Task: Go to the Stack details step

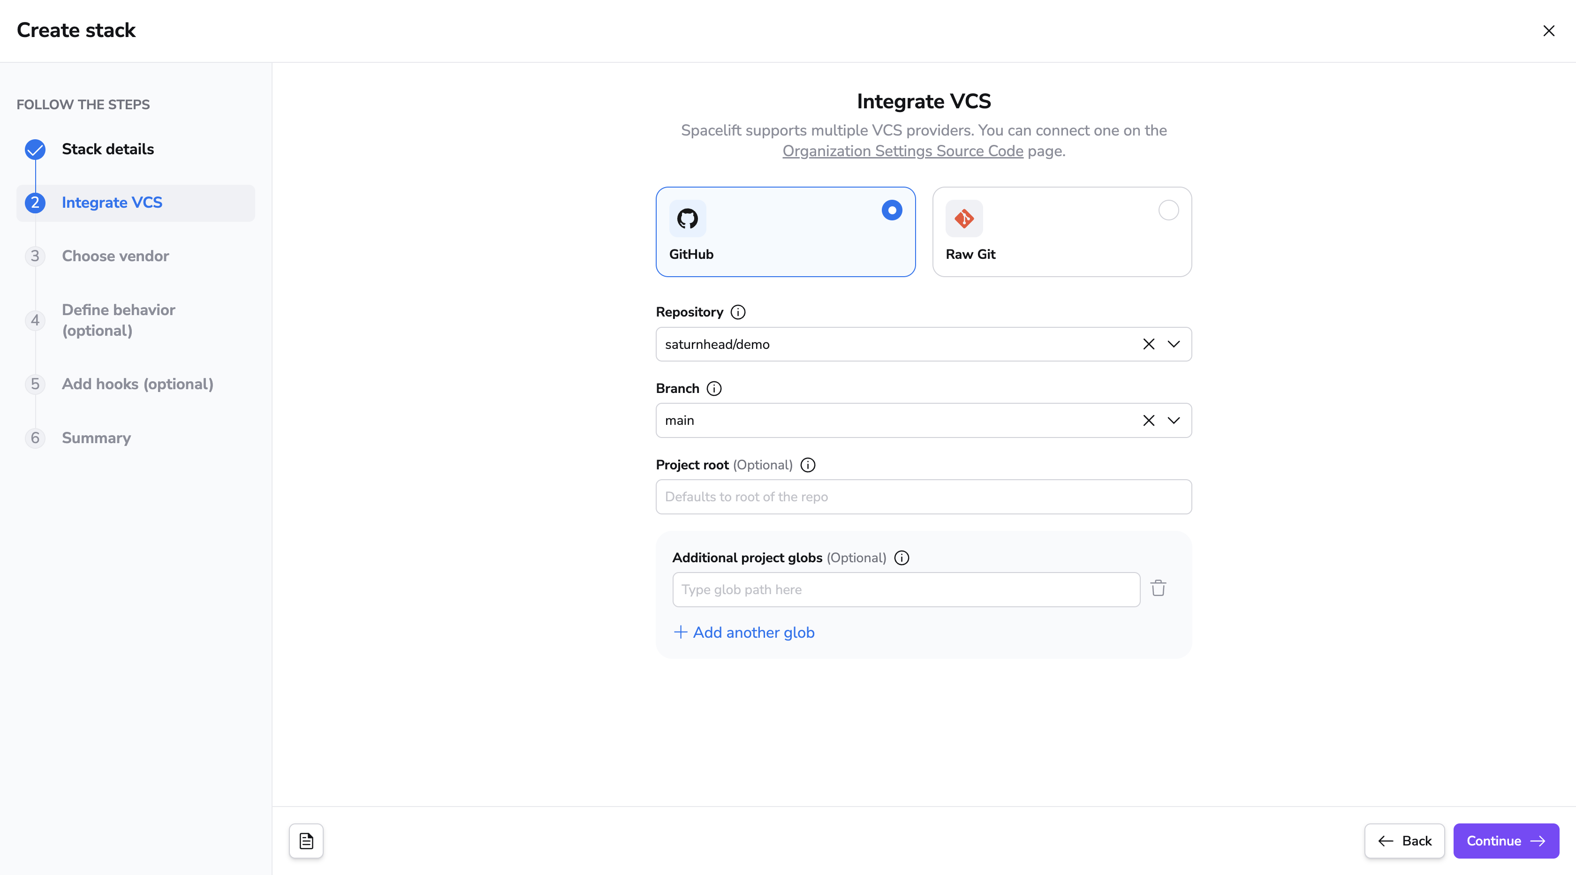Action: click(x=108, y=149)
